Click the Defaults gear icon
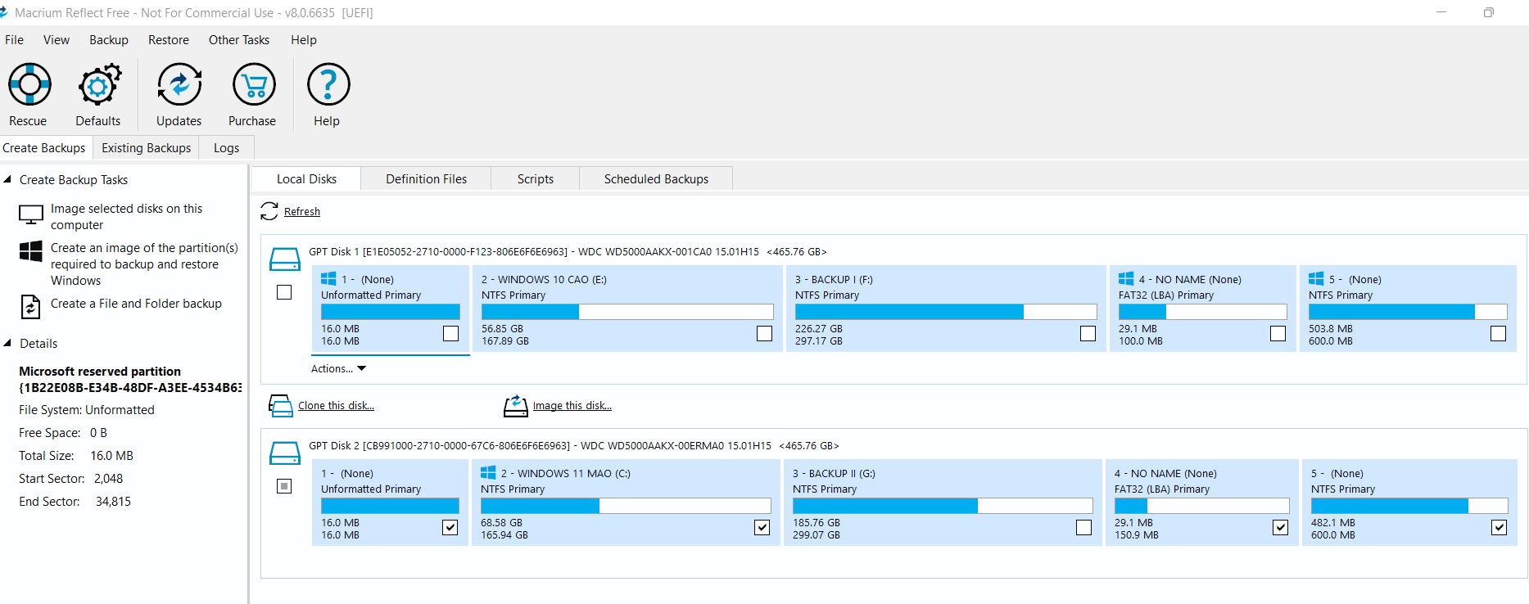 click(99, 84)
